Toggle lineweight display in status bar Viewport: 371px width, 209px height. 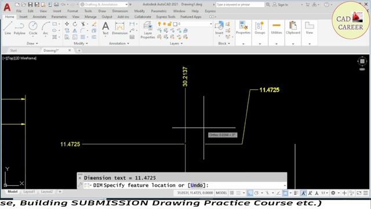[296, 193]
